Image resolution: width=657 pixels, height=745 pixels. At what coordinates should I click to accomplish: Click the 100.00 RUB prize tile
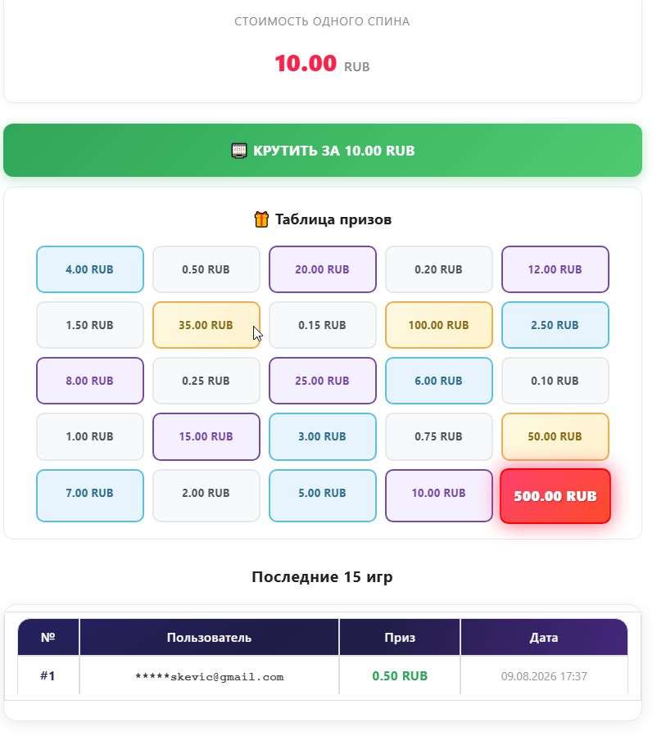click(439, 325)
